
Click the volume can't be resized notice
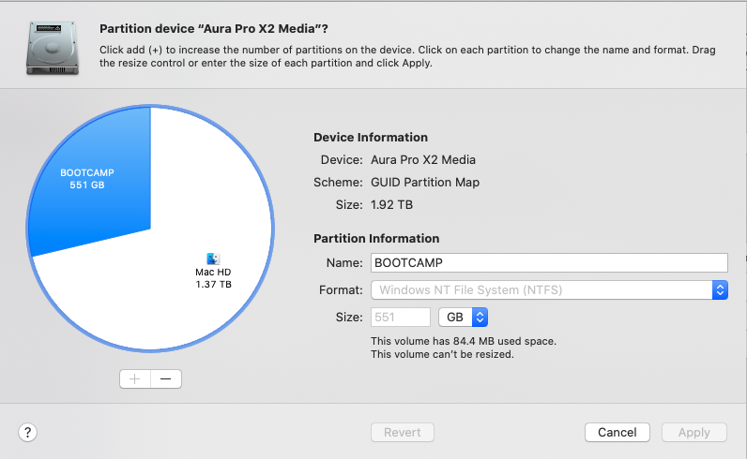(x=442, y=355)
